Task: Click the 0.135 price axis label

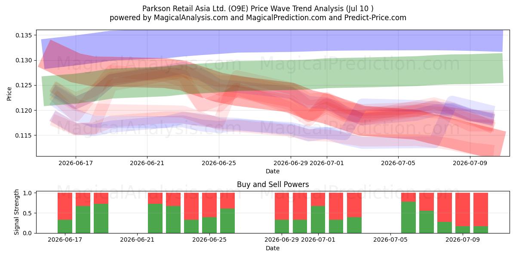Action: point(24,35)
